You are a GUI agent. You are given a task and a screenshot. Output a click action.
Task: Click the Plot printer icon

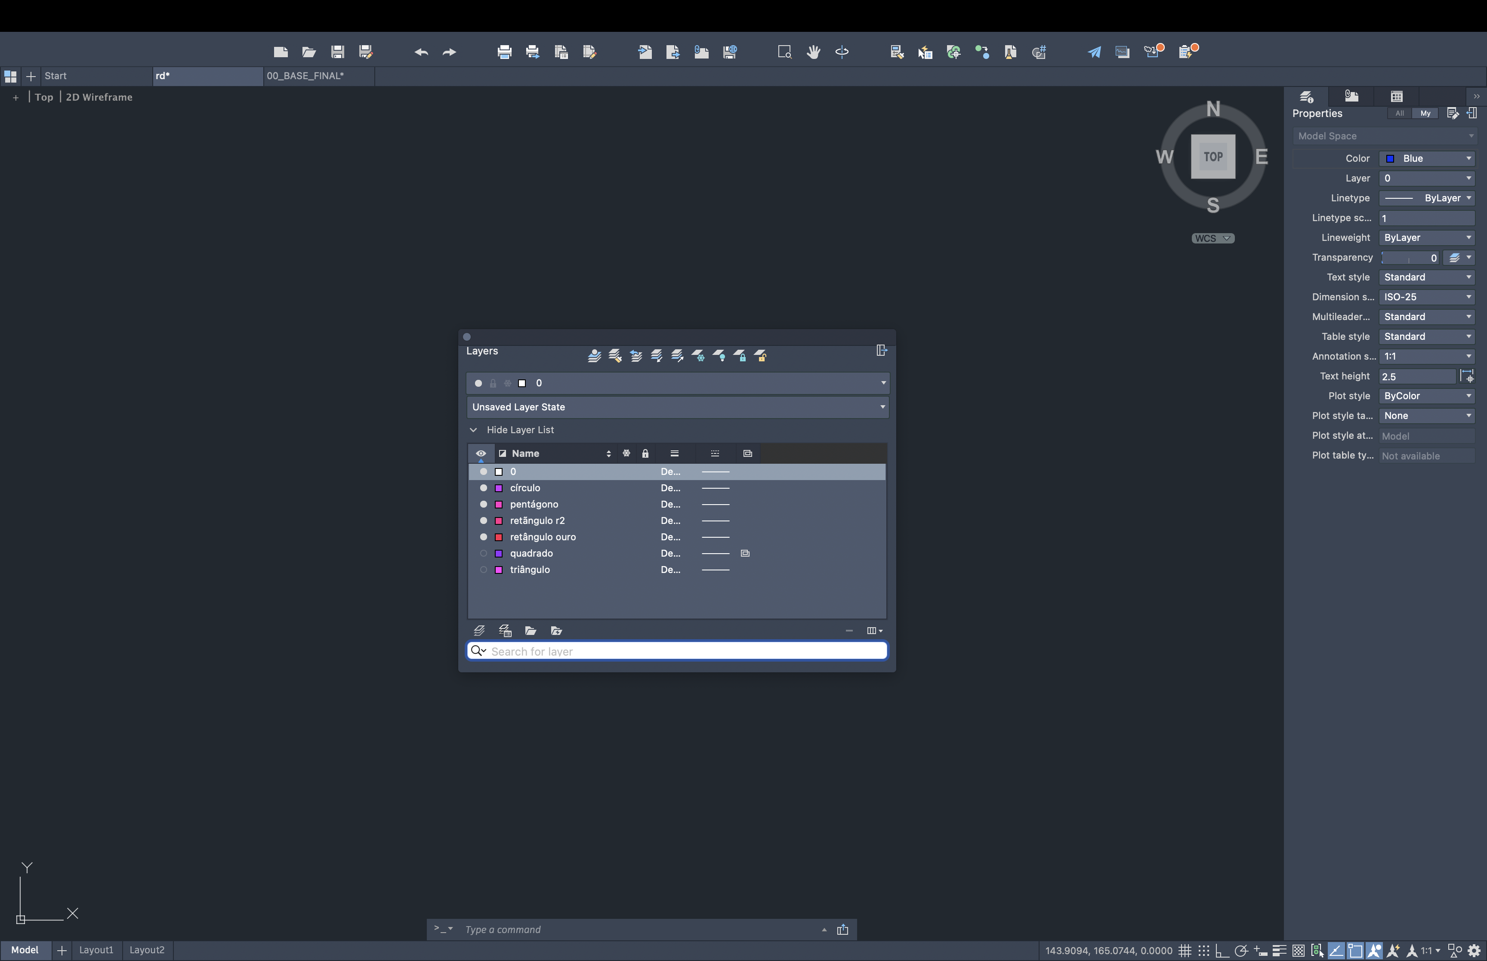tap(504, 52)
